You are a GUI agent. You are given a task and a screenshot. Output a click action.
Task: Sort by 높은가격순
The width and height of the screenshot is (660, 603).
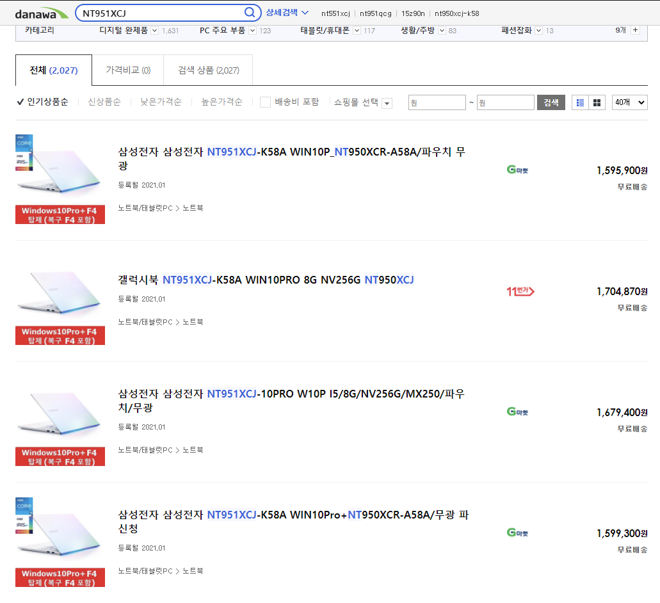tap(222, 102)
